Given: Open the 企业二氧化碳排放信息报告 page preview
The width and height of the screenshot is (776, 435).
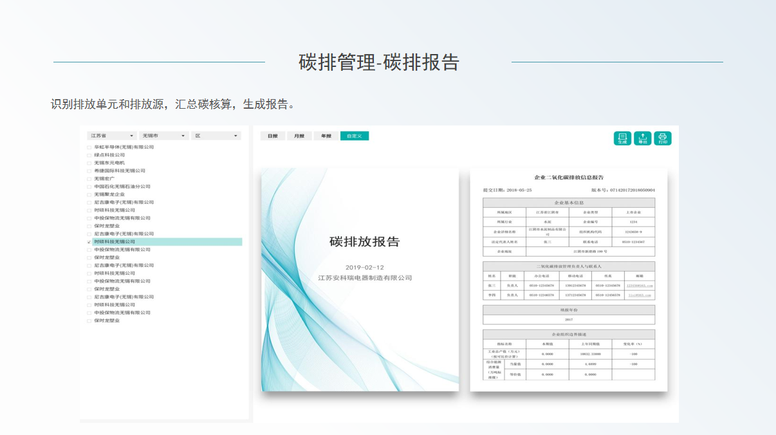Looking at the screenshot, I should (x=569, y=280).
